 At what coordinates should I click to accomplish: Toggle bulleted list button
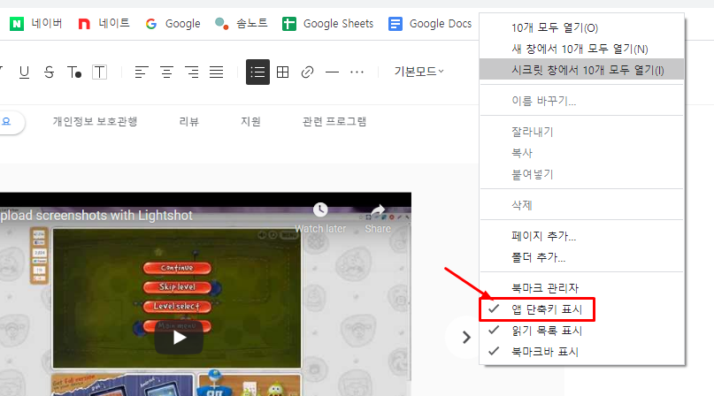click(x=257, y=72)
